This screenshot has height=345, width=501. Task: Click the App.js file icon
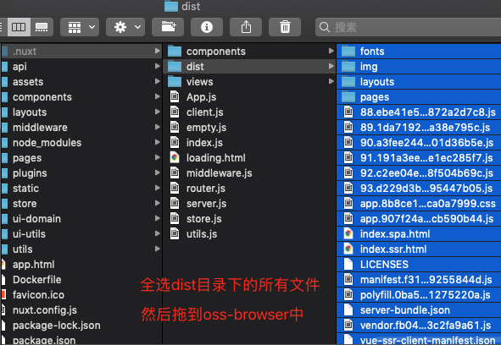[175, 96]
